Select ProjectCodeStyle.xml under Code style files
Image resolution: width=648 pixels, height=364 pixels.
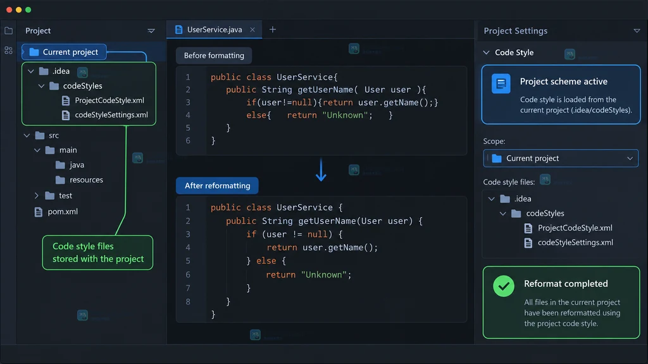[575, 227]
